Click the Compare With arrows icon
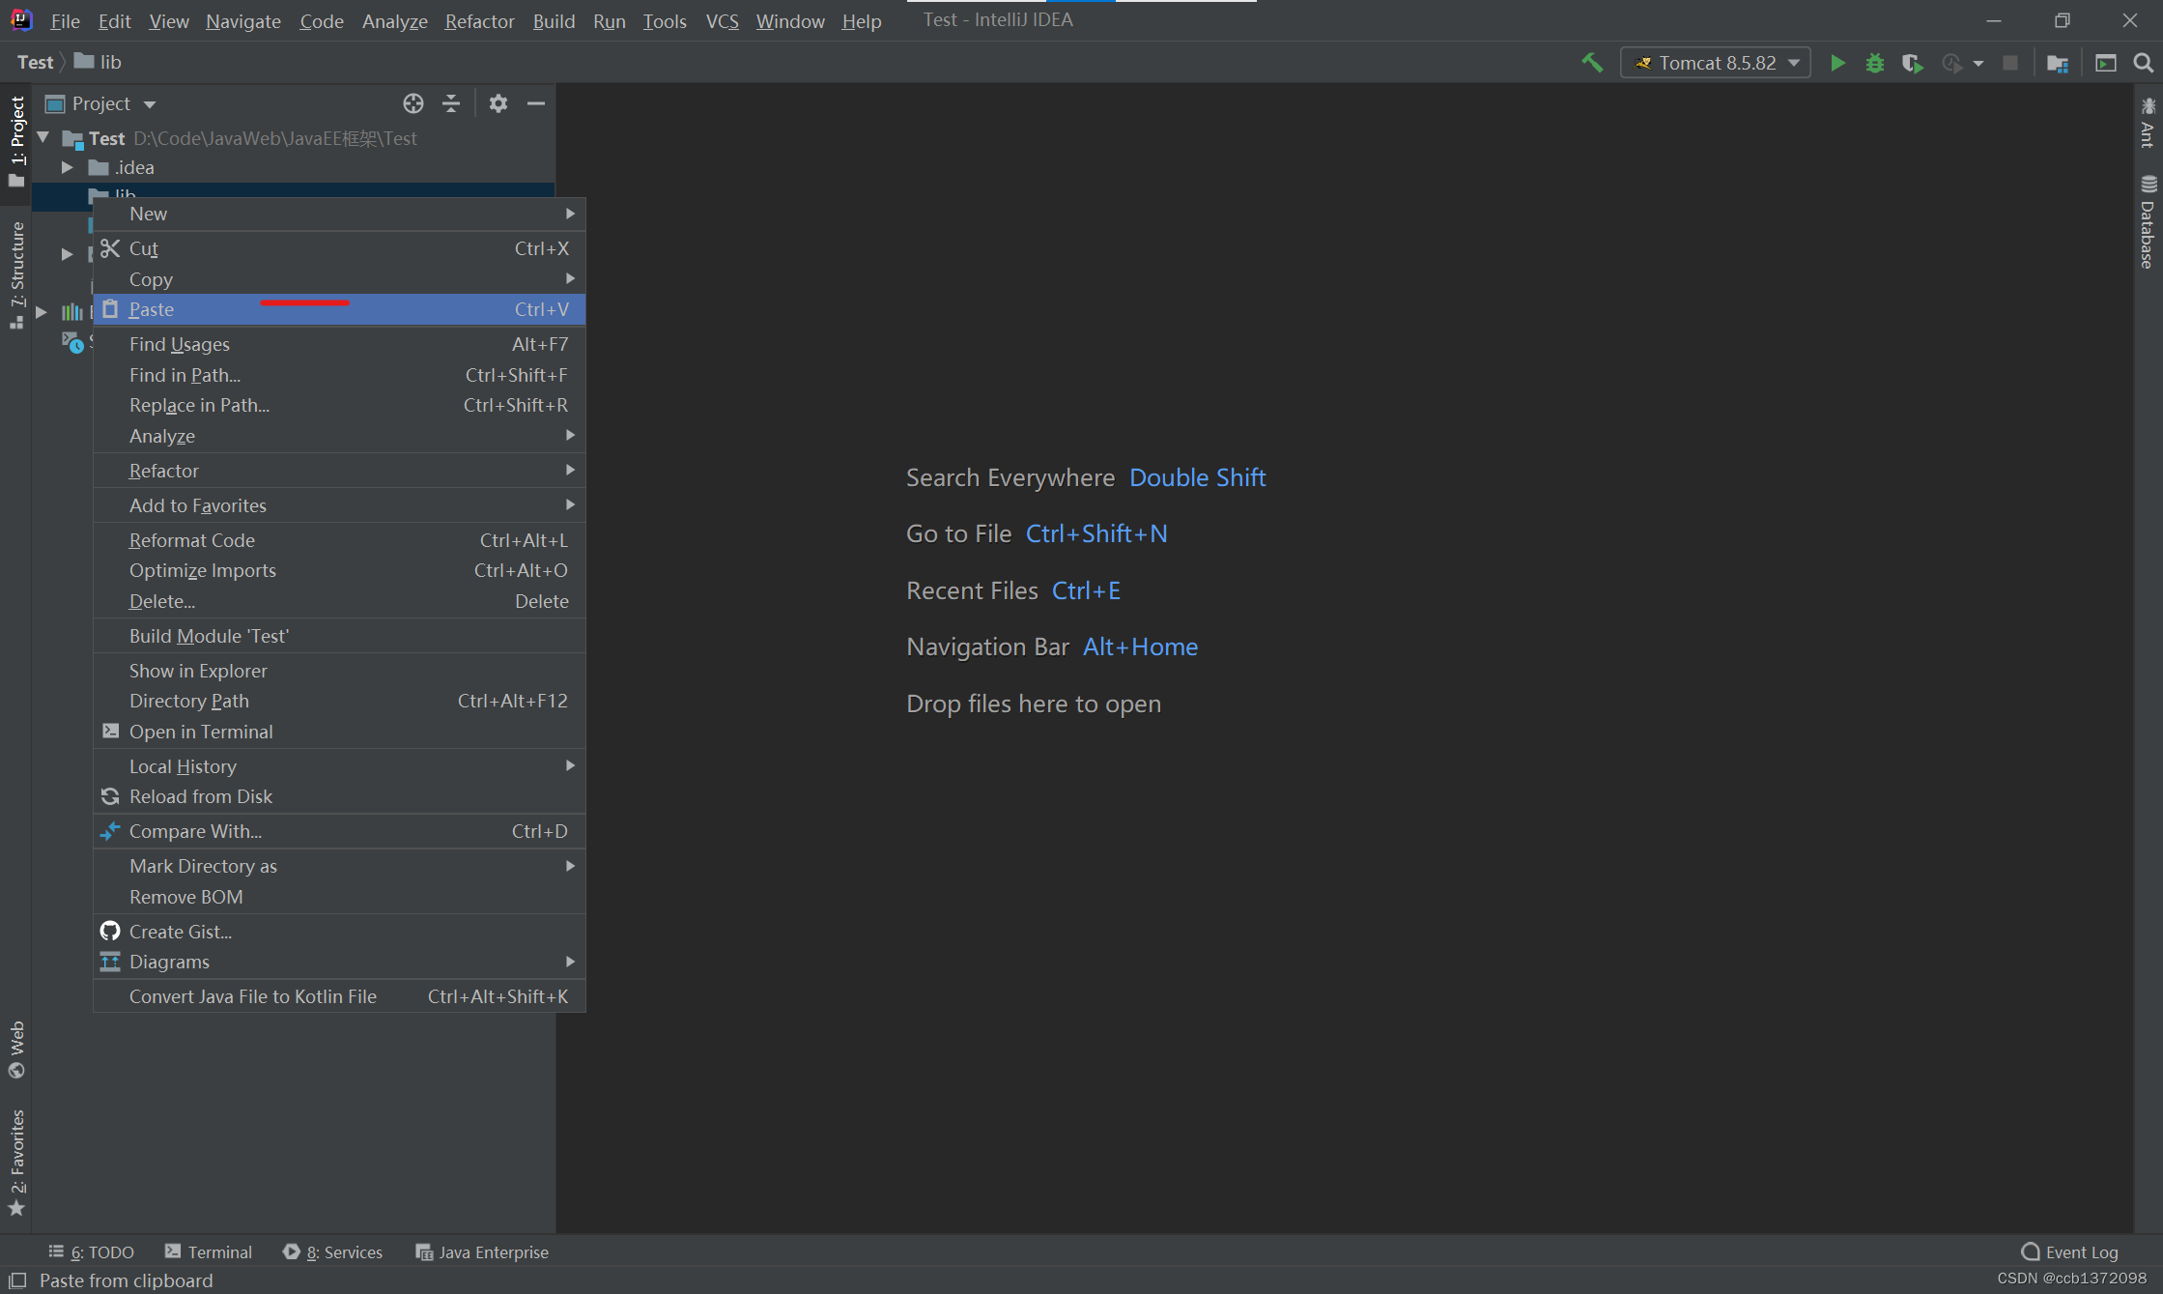The image size is (2163, 1294). tap(110, 831)
